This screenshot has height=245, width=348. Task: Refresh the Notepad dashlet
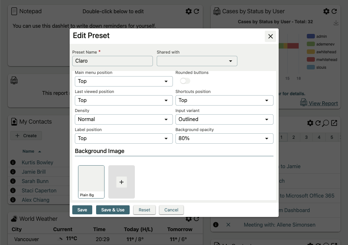click(196, 11)
